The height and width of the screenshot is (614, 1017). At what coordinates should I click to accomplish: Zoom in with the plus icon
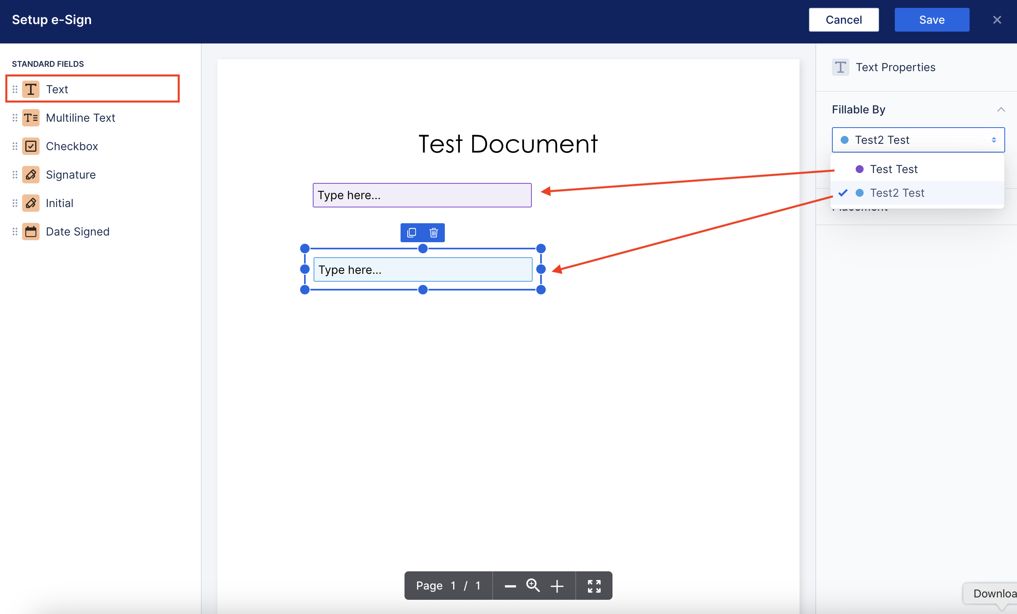pyautogui.click(x=557, y=586)
